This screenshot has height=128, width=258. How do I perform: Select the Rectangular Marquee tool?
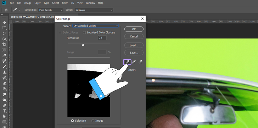[x=5, y=28]
